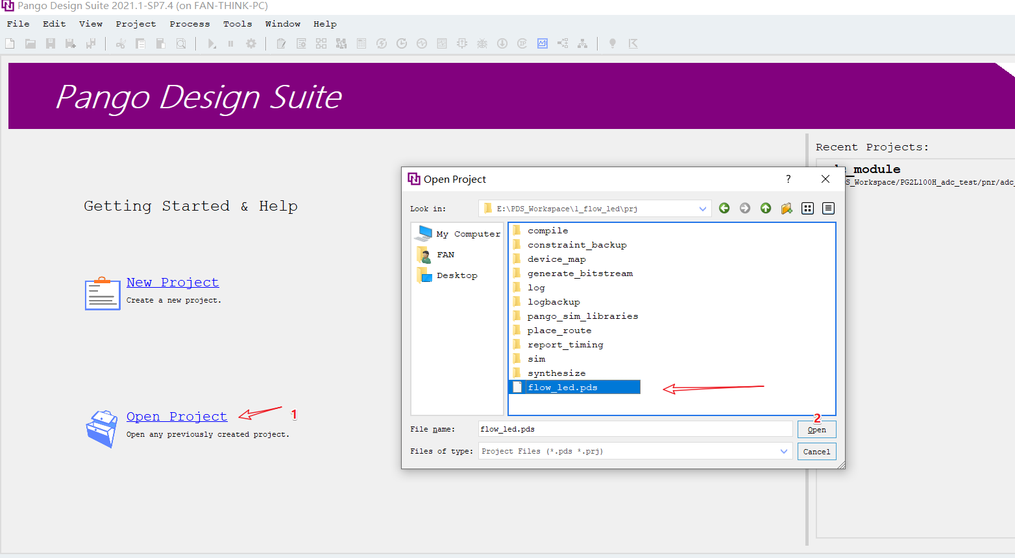This screenshot has height=558, width=1015.
Task: Click the back-arrow icon at toolbar end
Action: [633, 43]
